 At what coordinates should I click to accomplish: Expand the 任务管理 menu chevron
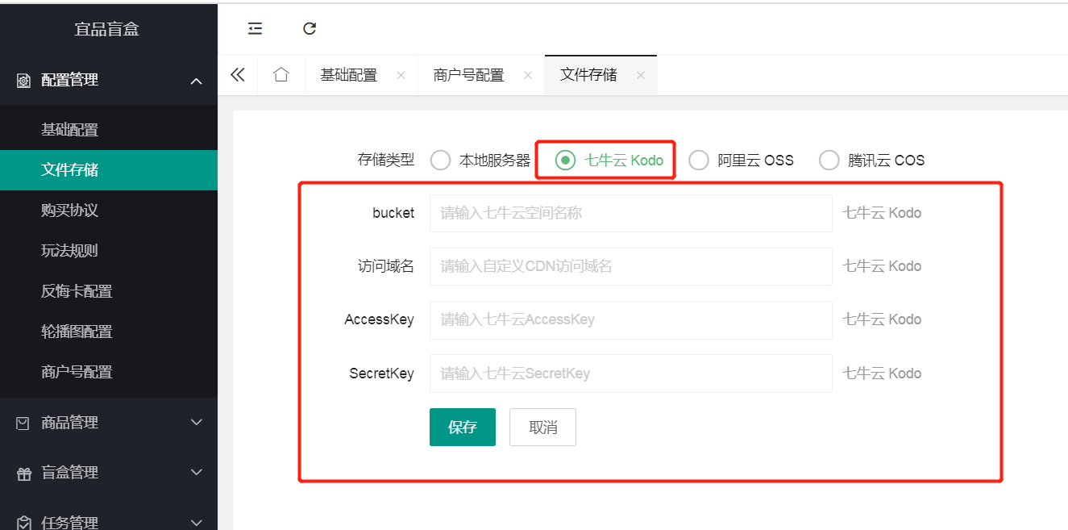(196, 523)
